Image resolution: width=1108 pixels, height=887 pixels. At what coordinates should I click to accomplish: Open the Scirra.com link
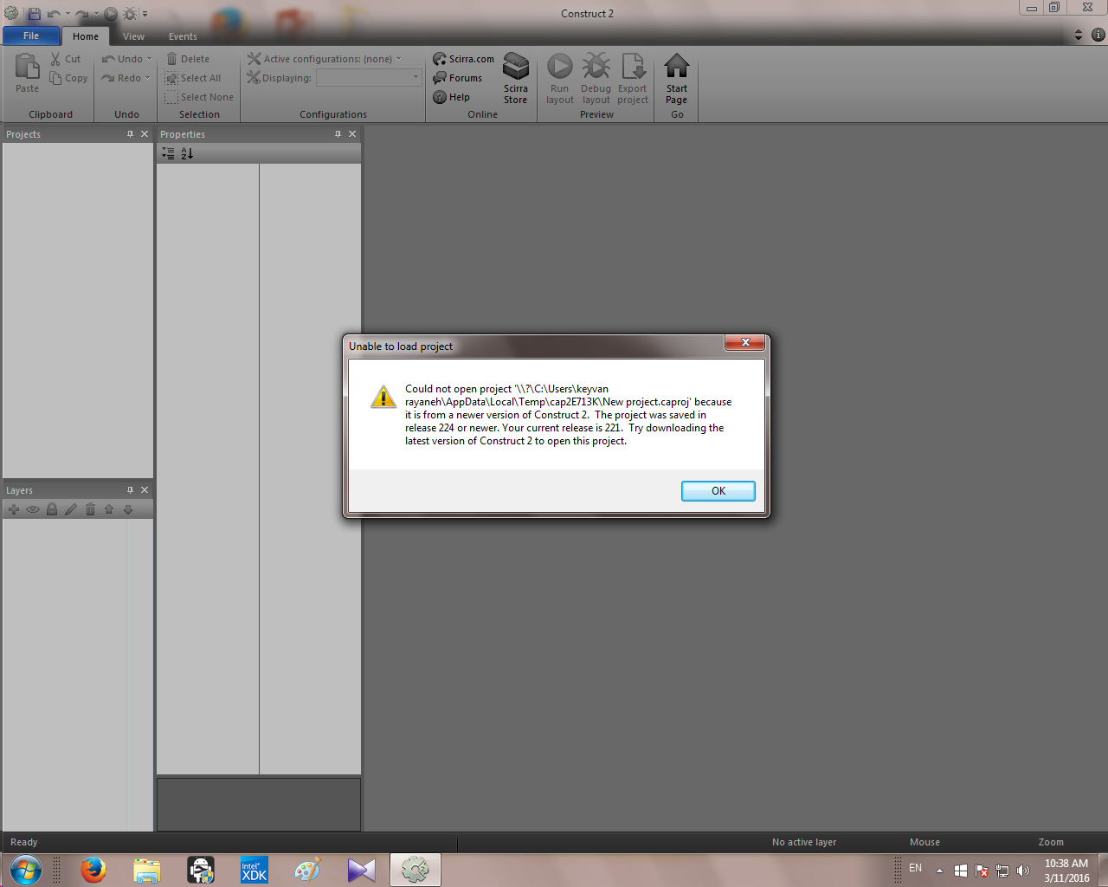tap(464, 59)
